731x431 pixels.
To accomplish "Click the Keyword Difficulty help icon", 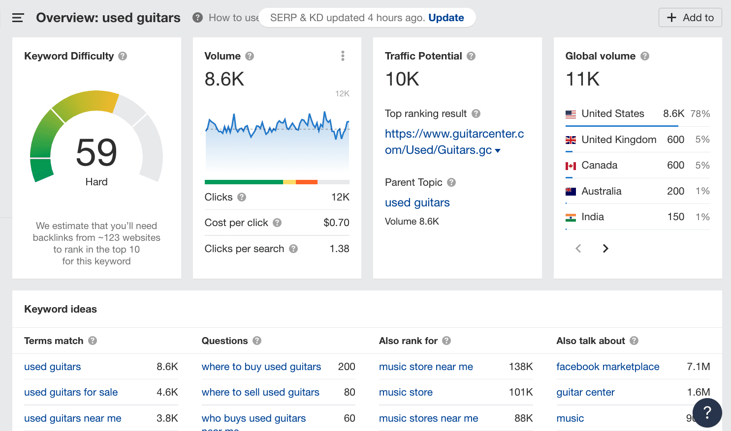I will (x=123, y=56).
